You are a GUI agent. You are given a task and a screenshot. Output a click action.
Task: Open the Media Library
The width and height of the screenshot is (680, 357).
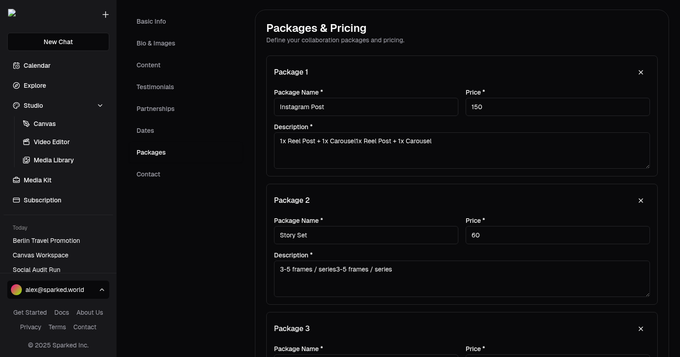coord(53,160)
